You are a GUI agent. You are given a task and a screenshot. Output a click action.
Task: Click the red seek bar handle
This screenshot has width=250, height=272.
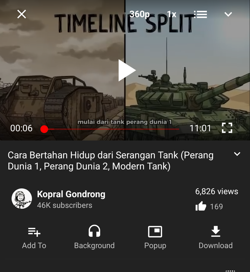(x=44, y=129)
